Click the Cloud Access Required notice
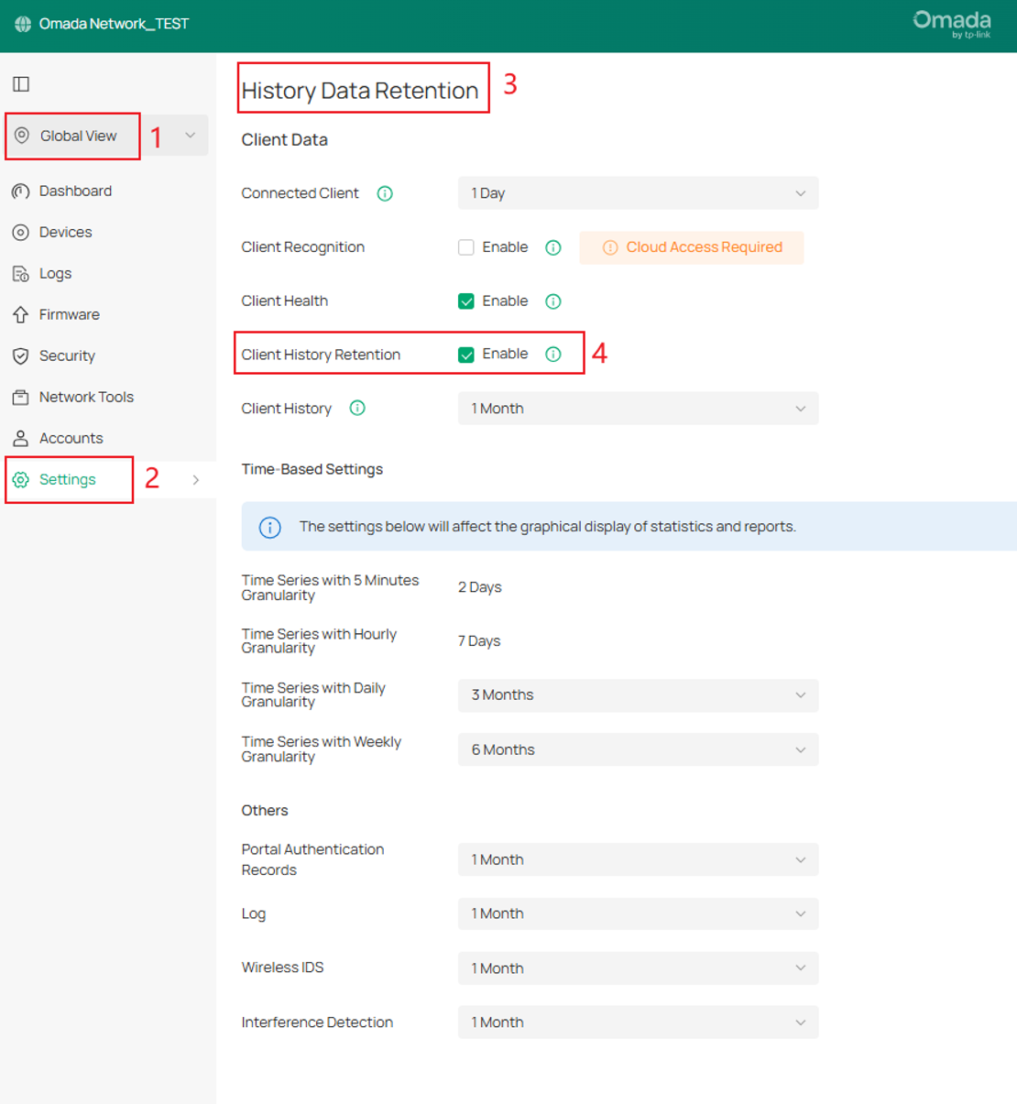 coord(692,248)
